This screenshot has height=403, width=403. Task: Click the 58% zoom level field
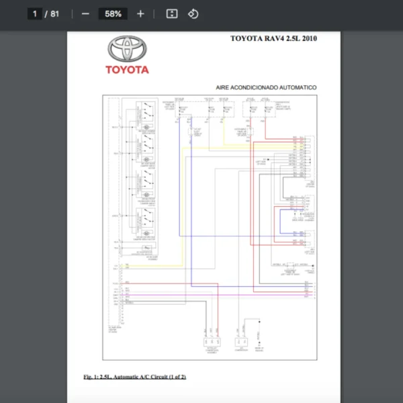(112, 14)
